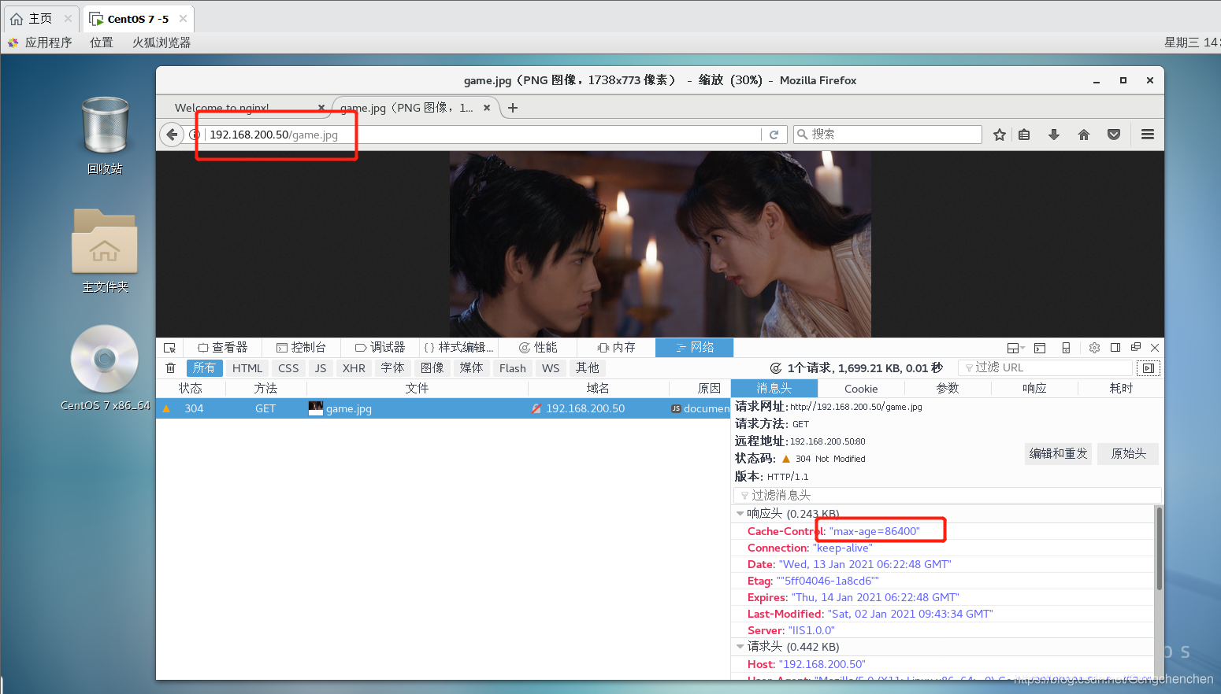Open the Performance (性能) tab
The width and height of the screenshot is (1221, 694).
click(537, 348)
